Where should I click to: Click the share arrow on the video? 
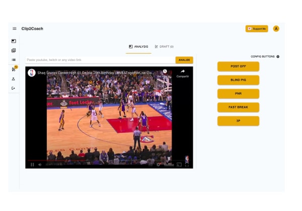tap(182, 72)
